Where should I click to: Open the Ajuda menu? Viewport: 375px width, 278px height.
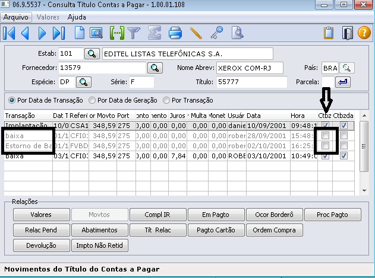coord(77,17)
